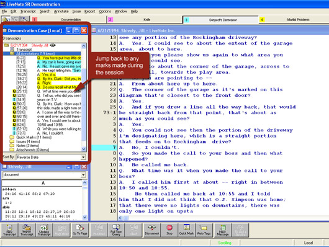Screen dimensions: 329x247
Task: Click the third icon left of issue tabs
Action: (25, 19)
